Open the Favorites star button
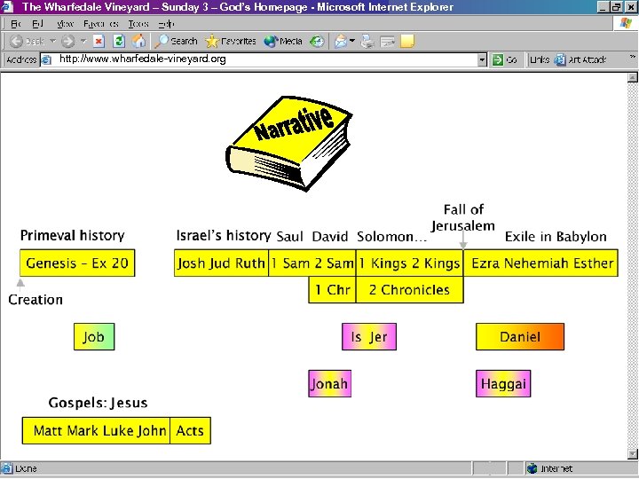Image resolution: width=639 pixels, height=479 pixels. 231,41
